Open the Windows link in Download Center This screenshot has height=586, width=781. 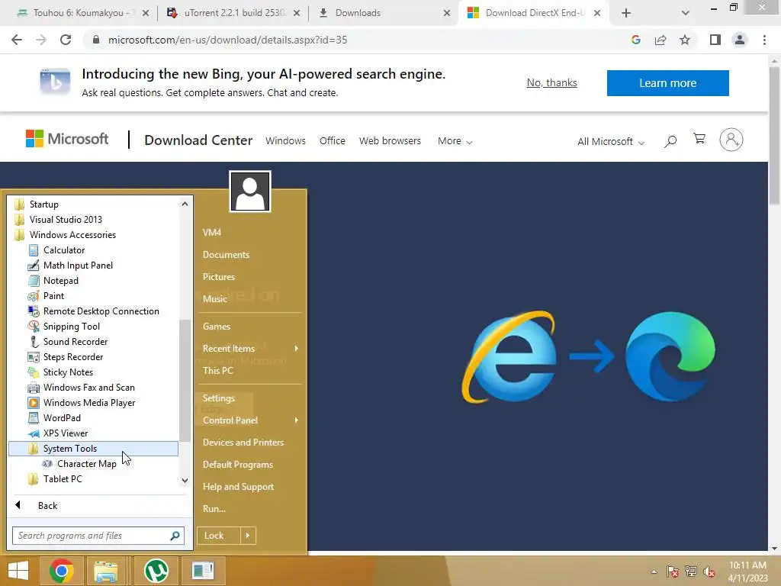[285, 141]
